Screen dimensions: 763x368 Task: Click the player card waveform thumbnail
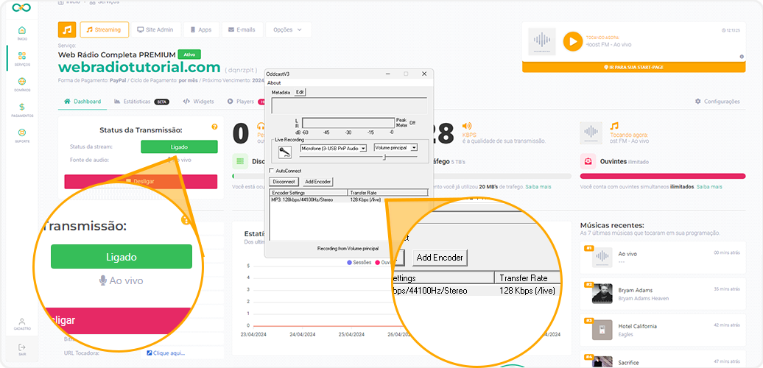(542, 41)
